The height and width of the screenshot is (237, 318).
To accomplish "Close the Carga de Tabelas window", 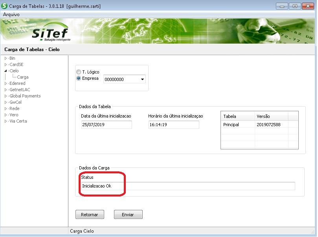I will [x=308, y=6].
